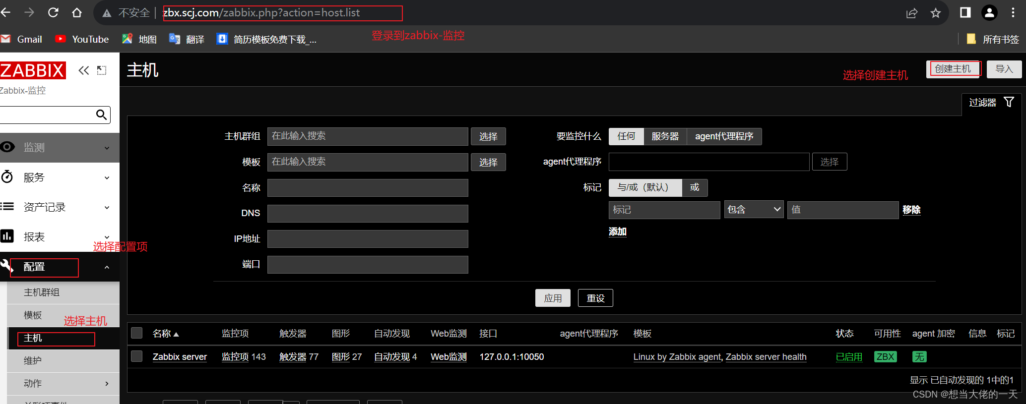The width and height of the screenshot is (1026, 404).
Task: Select 与/或 (默认) tag mode
Action: [x=645, y=188]
